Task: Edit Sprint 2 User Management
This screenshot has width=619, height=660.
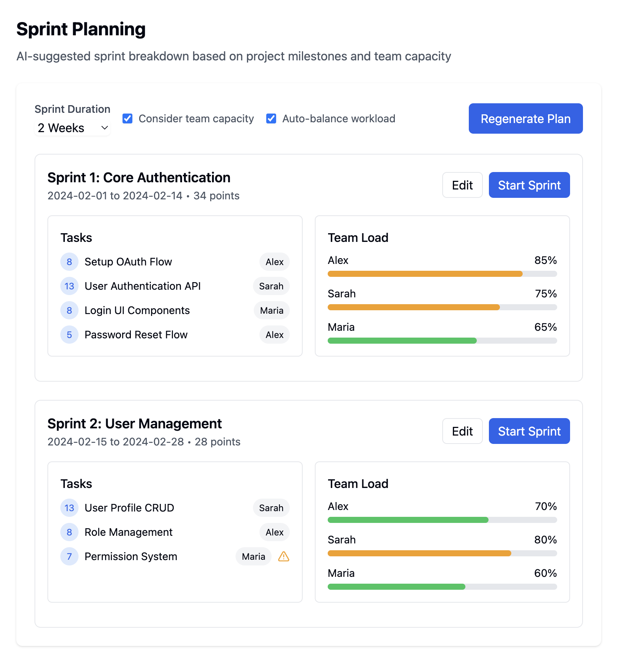Action: point(462,431)
